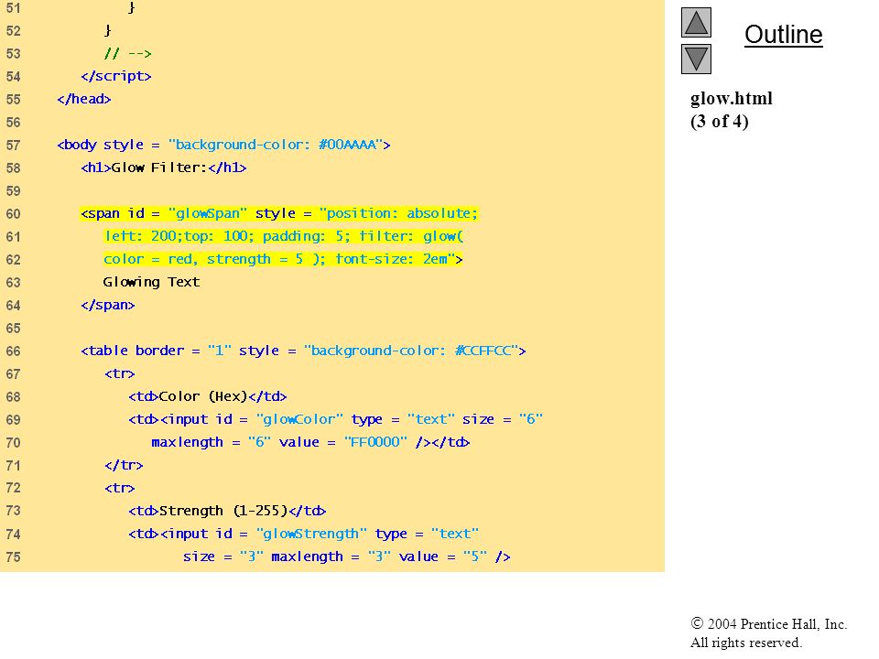
Task: Click the input id glowStrength line
Action: tap(303, 534)
